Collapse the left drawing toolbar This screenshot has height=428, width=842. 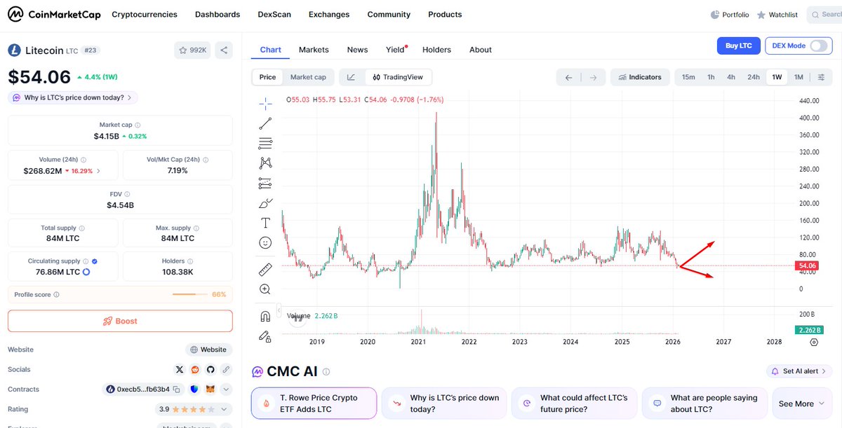[279, 311]
